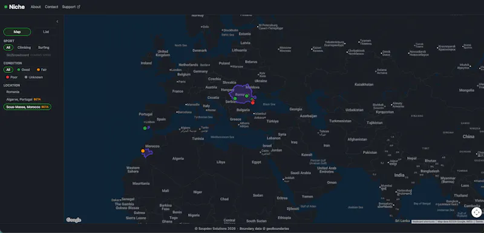This screenshot has height=233, width=484.
Task: Collapse the sidebar with the chevron arrow
Action: pos(57,22)
